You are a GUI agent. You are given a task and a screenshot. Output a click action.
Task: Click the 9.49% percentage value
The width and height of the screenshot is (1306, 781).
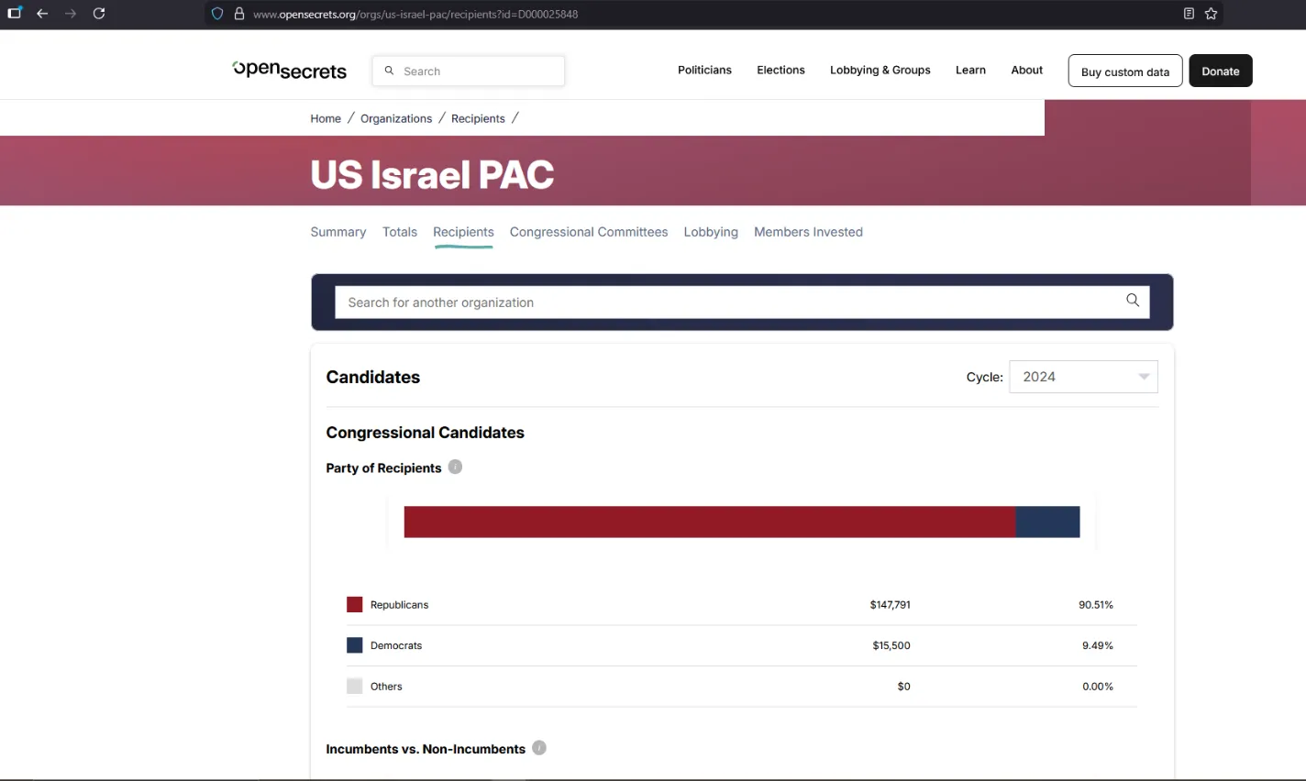tap(1098, 645)
